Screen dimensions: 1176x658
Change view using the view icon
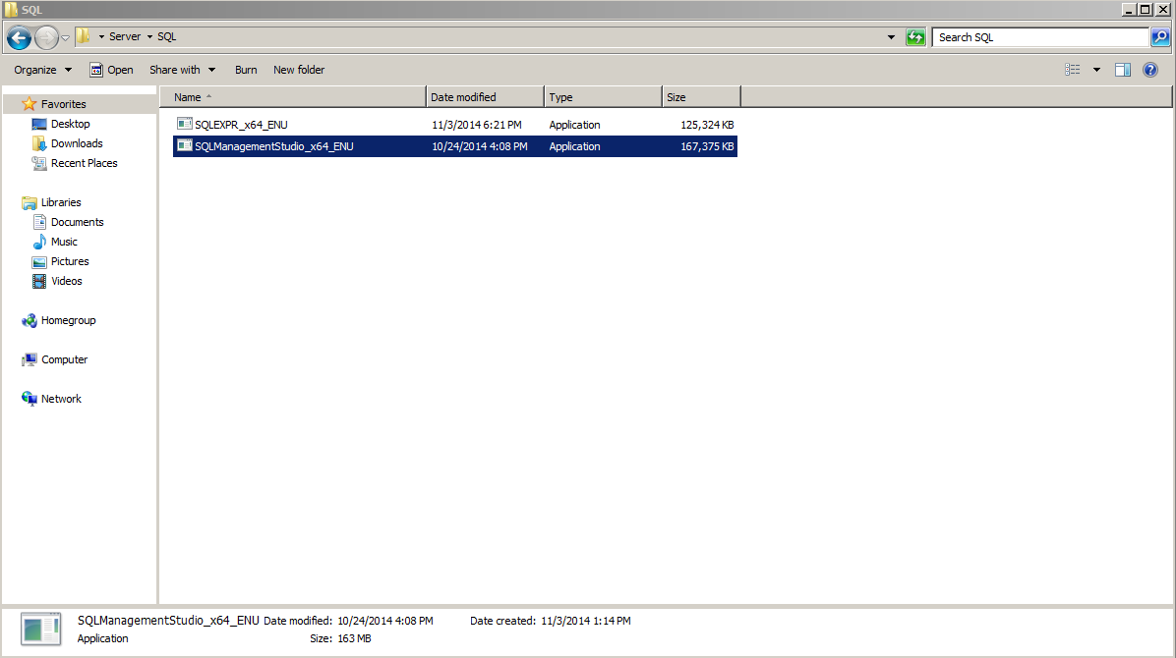(x=1073, y=70)
